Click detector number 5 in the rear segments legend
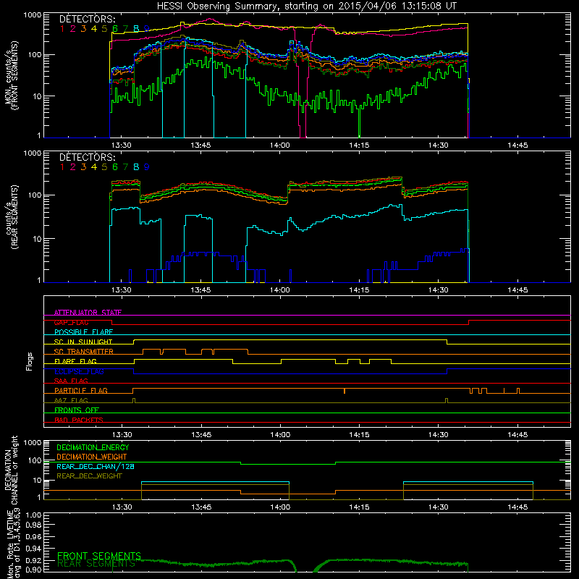Viewport: 579px width, 579px height. click(x=104, y=167)
